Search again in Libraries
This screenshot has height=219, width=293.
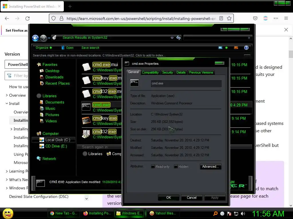pos(92,154)
